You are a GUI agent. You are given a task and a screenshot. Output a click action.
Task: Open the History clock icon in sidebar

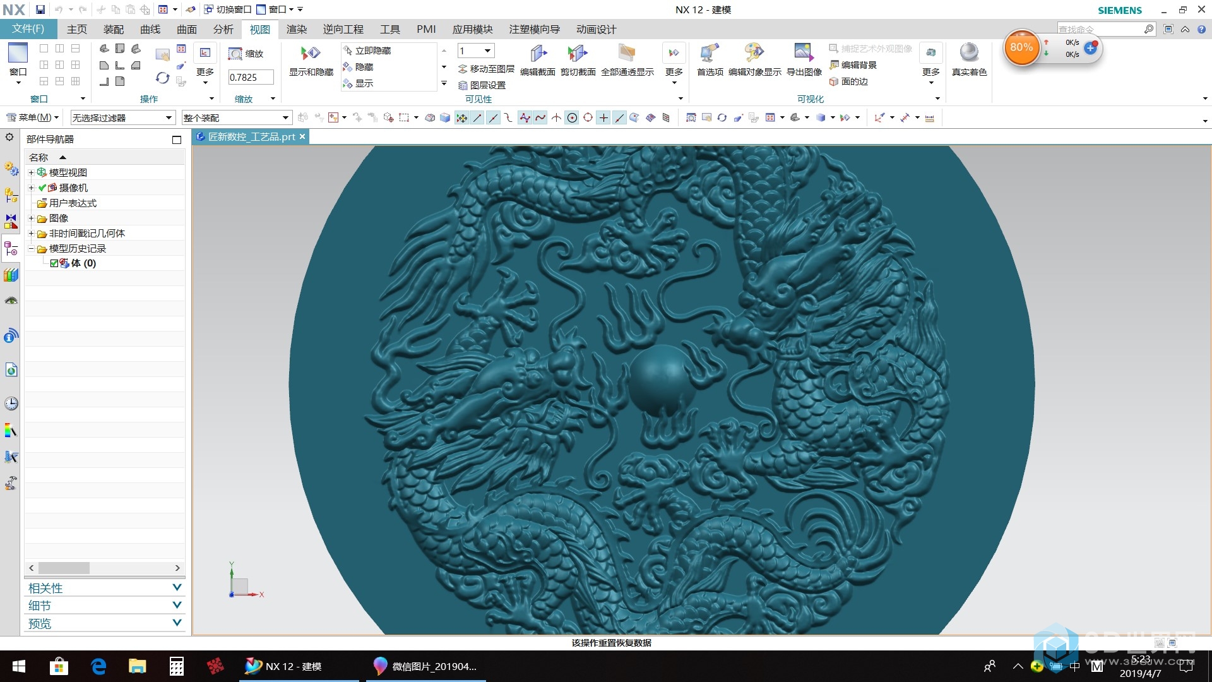[11, 404]
